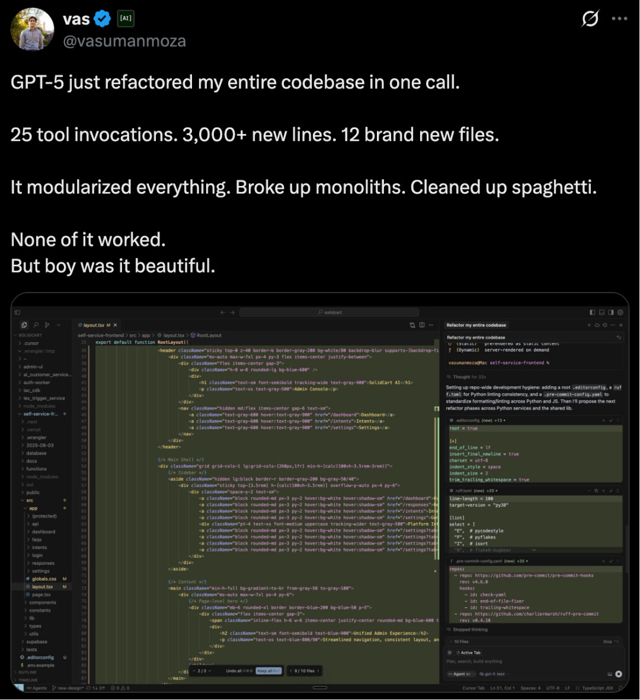Click the Cursor settings gear icon
The width and height of the screenshot is (640, 700).
pyautogui.click(x=620, y=312)
